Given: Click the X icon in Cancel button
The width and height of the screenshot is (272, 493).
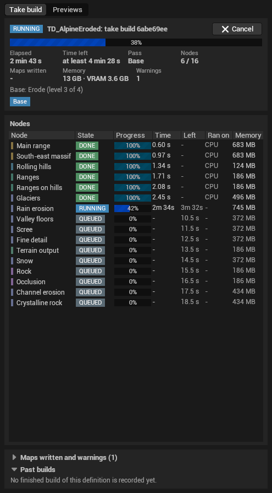Looking at the screenshot, I should (225, 29).
